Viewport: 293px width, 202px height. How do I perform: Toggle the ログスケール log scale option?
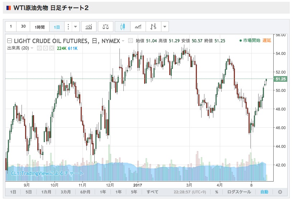(239, 192)
